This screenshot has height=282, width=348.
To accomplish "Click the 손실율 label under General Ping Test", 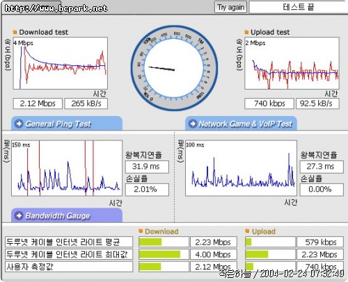I will click(x=137, y=179).
